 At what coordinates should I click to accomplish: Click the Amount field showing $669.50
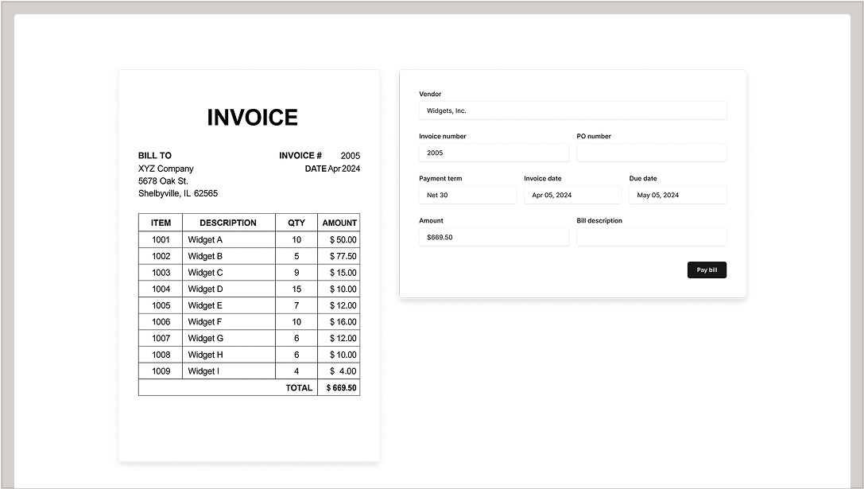[x=494, y=237]
